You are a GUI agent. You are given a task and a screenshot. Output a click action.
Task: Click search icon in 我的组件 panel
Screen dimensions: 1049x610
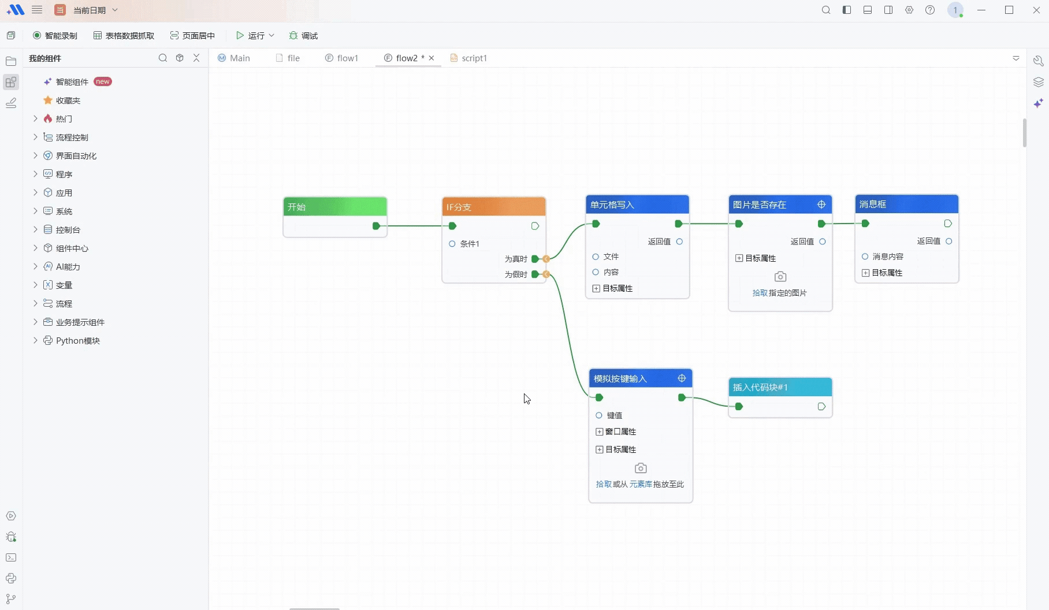tap(163, 58)
